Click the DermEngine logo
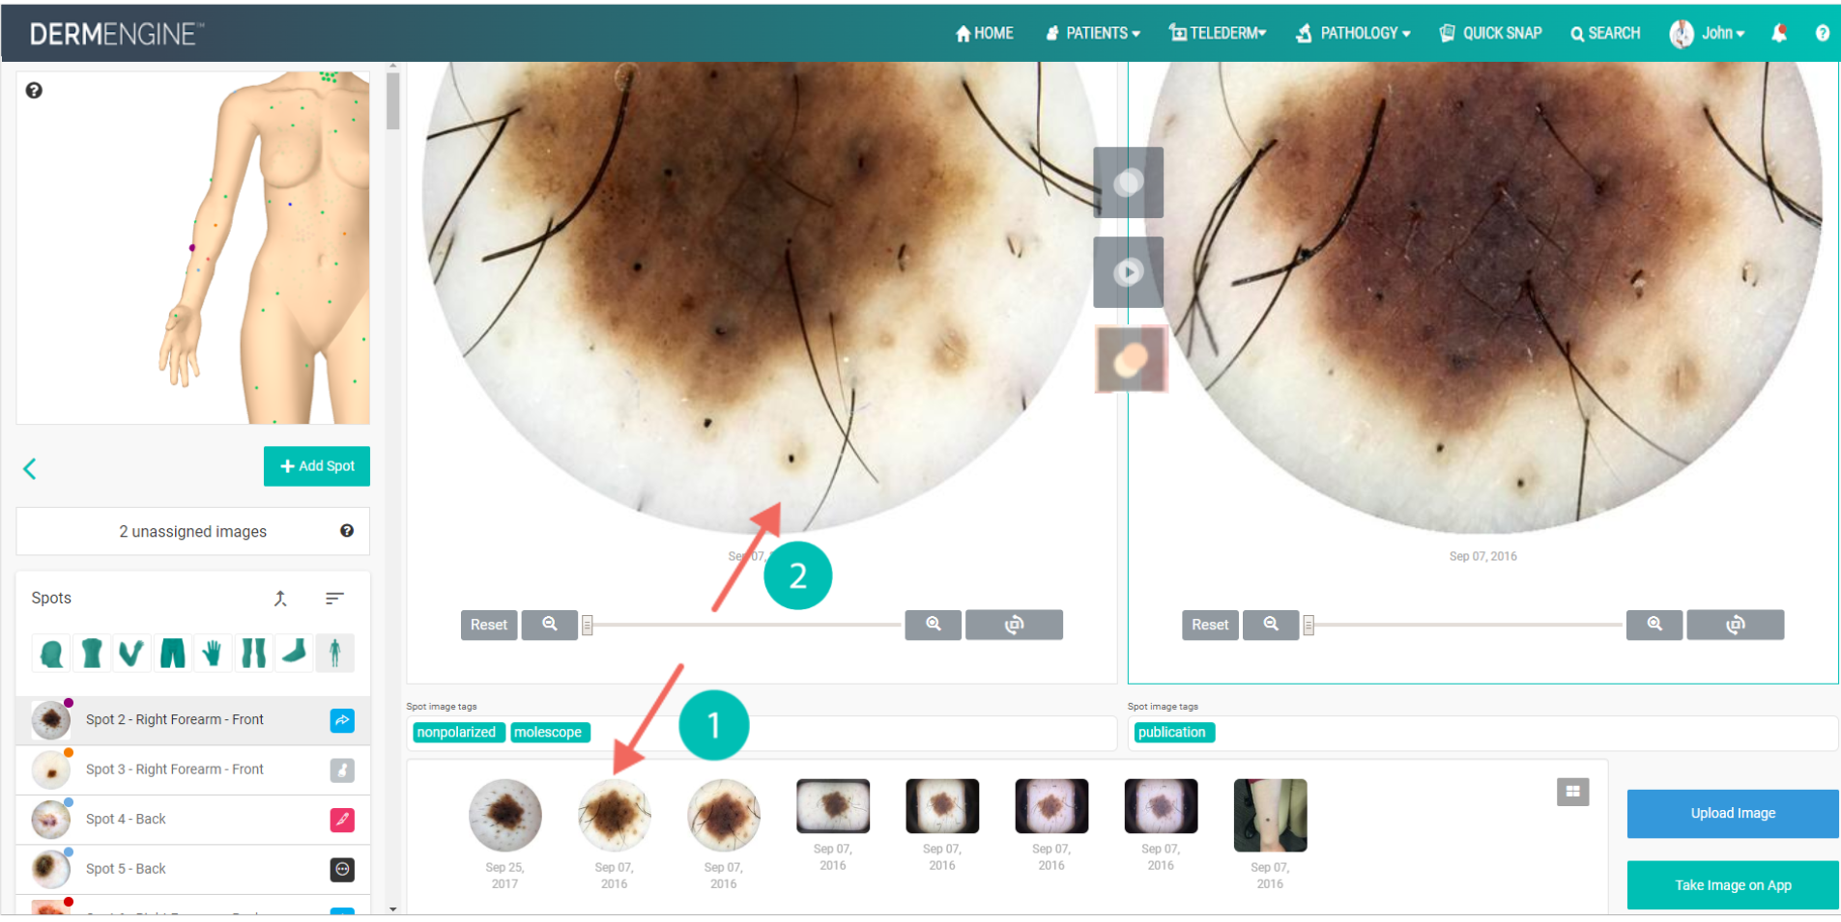The width and height of the screenshot is (1841, 922). [x=117, y=34]
